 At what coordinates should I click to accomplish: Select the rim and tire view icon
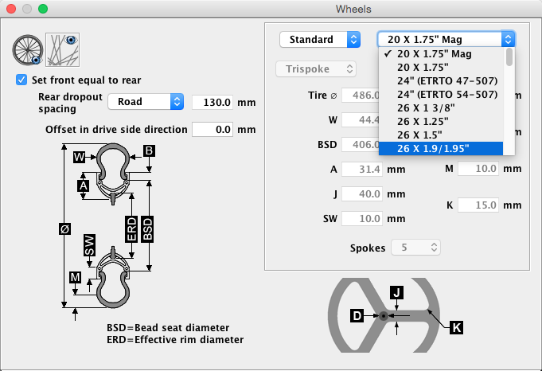pyautogui.click(x=27, y=49)
